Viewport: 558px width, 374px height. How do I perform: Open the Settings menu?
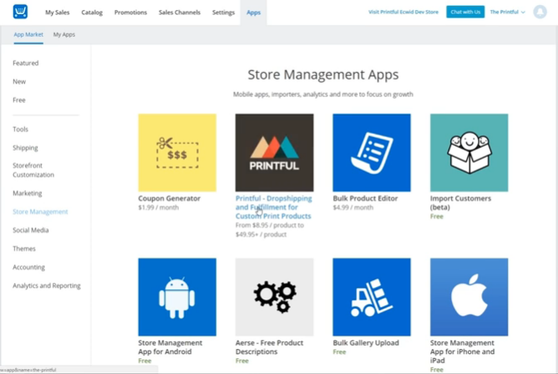pos(224,12)
